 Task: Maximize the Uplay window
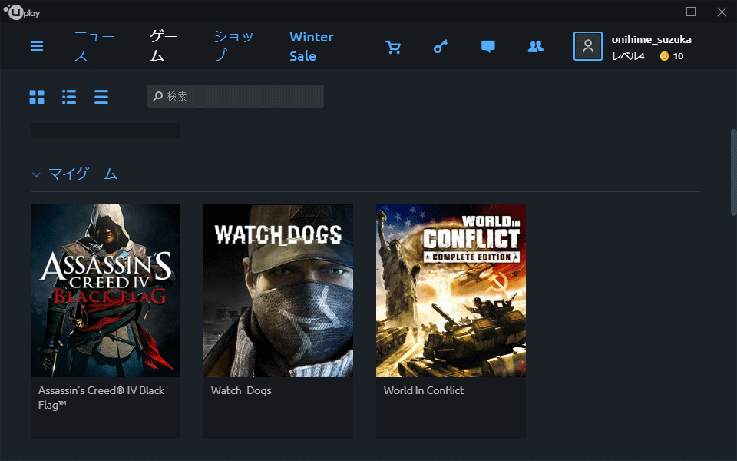click(691, 12)
